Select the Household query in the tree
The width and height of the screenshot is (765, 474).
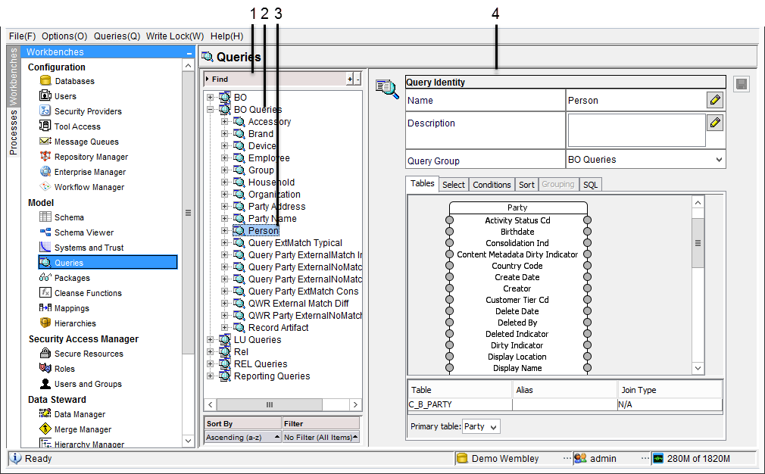(271, 182)
